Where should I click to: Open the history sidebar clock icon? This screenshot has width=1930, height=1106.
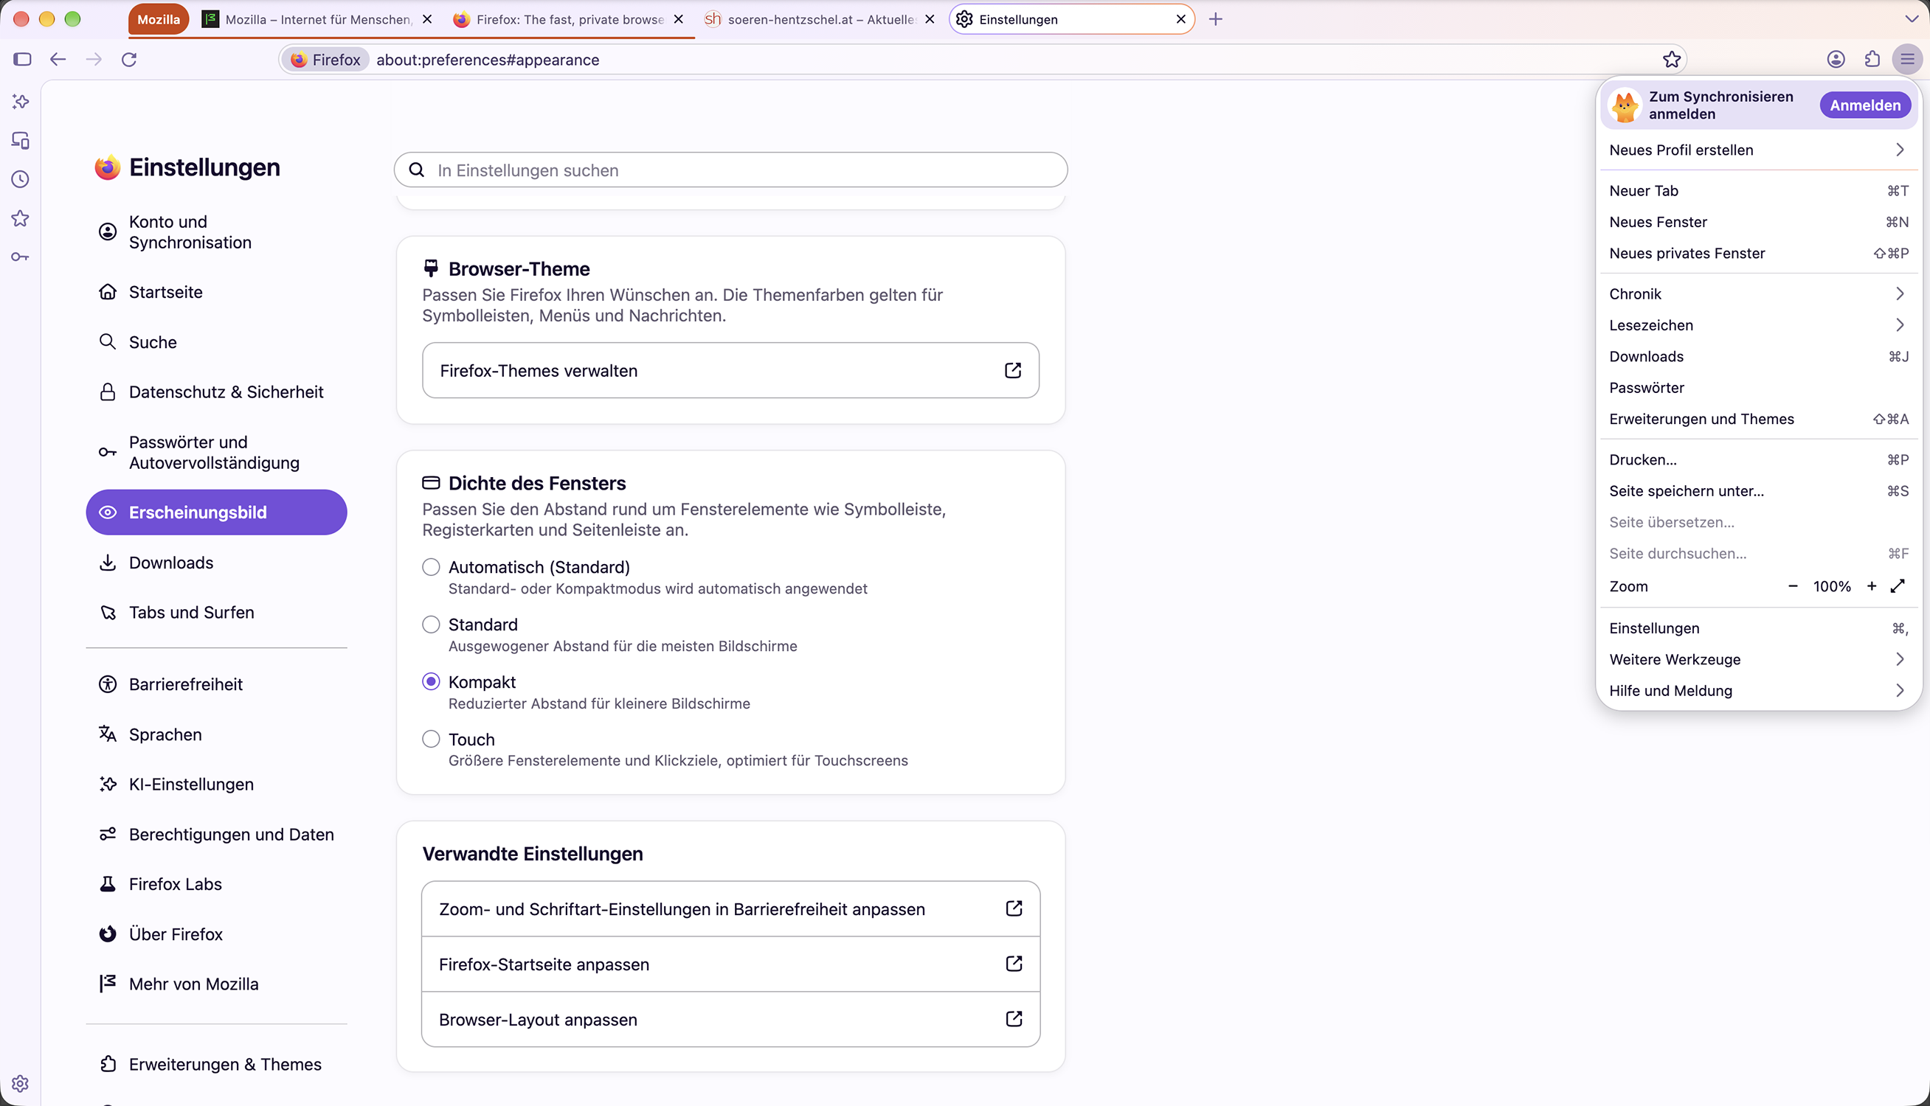tap(21, 179)
